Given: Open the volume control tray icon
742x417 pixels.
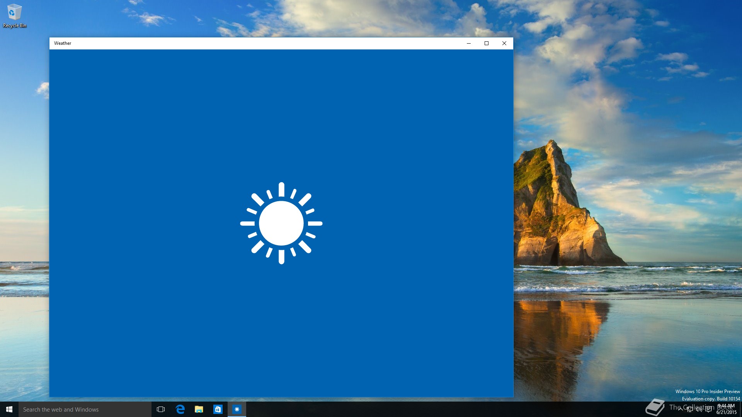Looking at the screenshot, I should click(x=699, y=409).
